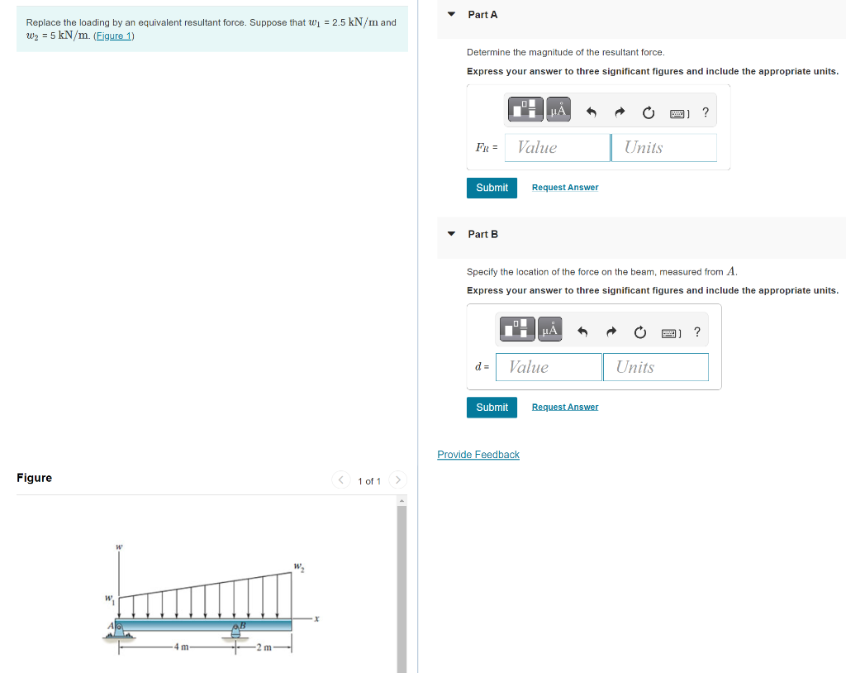Submit the Part A answer

point(492,188)
